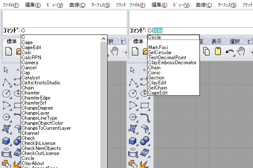The width and height of the screenshot is (253, 168).
Task: Click the New file icon in right window
Action: 135,51
